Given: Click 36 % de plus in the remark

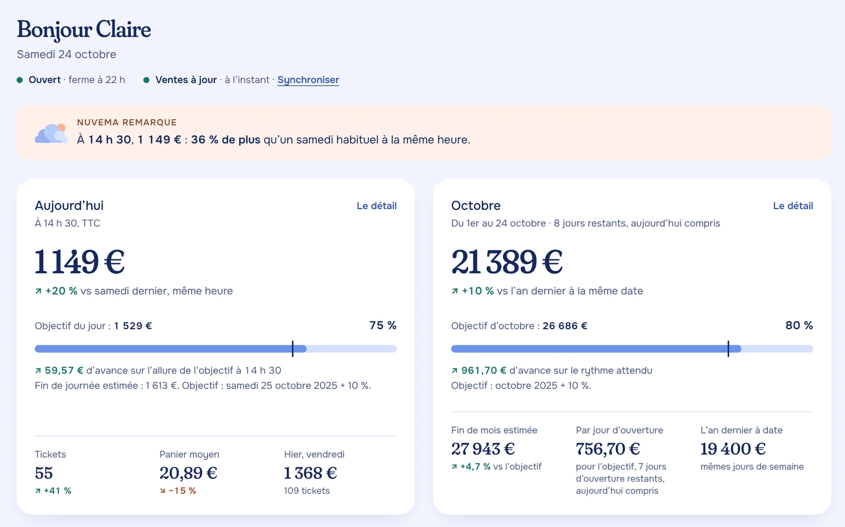Looking at the screenshot, I should click(x=226, y=140).
